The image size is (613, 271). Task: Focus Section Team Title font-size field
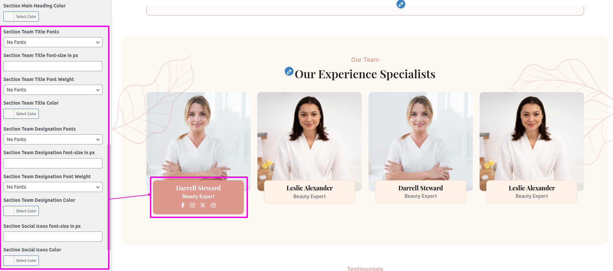point(53,66)
